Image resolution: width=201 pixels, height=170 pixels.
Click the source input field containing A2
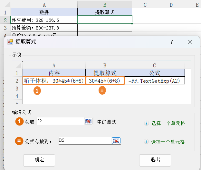pyautogui.click(x=60, y=121)
